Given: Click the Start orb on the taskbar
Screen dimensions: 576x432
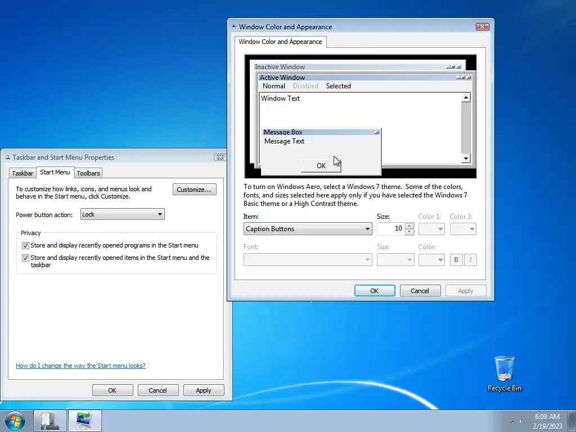Looking at the screenshot, I should (15, 421).
